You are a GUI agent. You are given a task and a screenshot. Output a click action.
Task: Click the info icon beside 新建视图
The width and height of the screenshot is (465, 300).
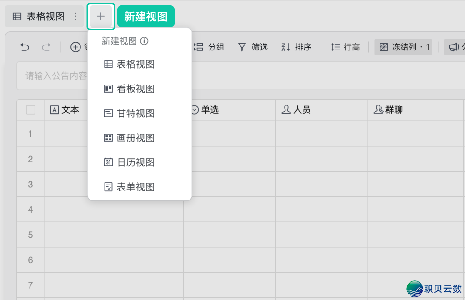point(144,41)
